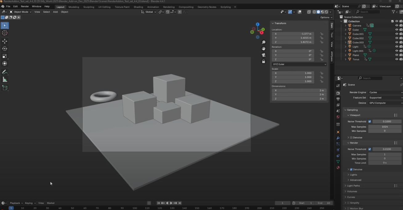Select the Select Box tool
Viewport: 403px width, 210px height.
pos(5,26)
